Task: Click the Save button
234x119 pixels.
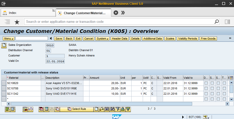Action: 59,38
